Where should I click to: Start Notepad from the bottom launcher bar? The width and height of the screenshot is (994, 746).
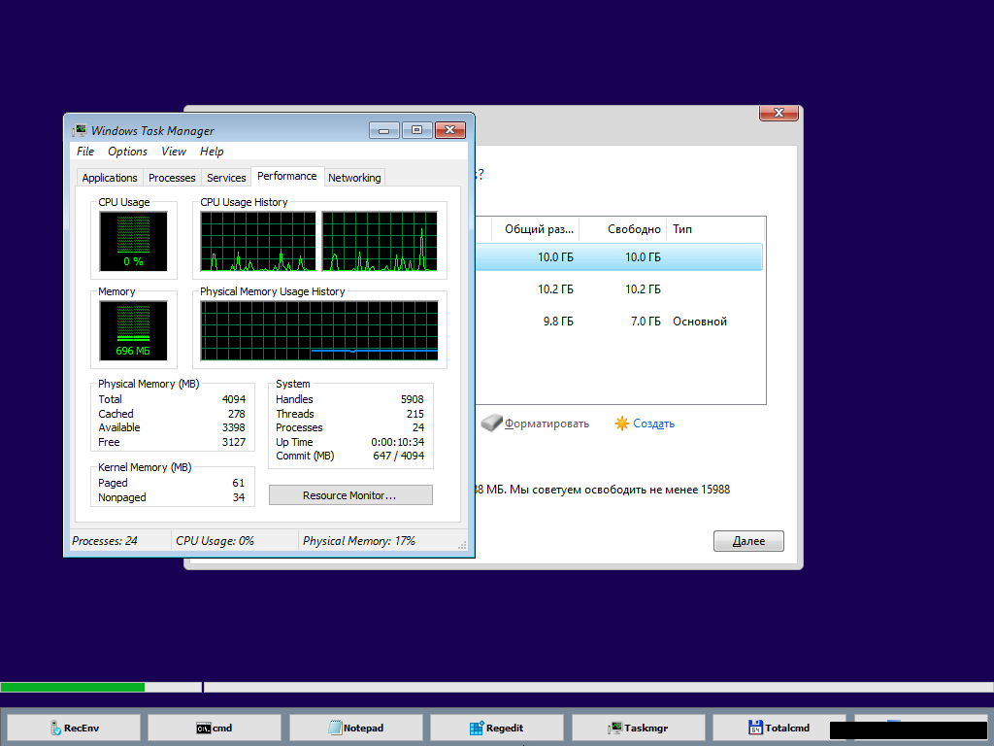click(355, 728)
